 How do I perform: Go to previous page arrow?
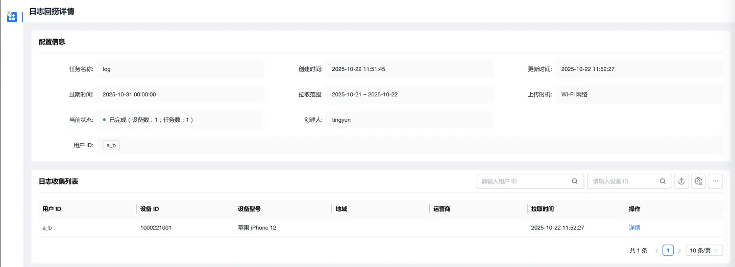point(656,251)
